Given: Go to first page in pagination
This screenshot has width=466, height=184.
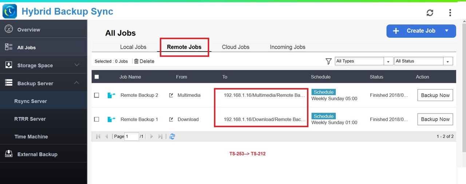Looking at the screenshot, I should [98, 136].
